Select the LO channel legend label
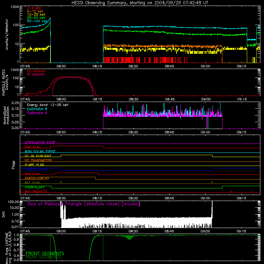Image resolution: width=264 pixels, height=264 pixels. [x=36, y=71]
